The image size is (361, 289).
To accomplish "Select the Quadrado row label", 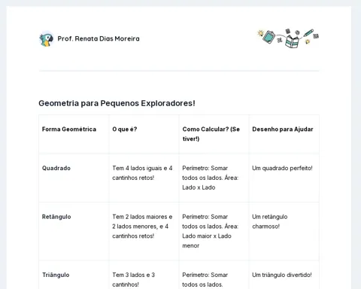I will coord(56,168).
